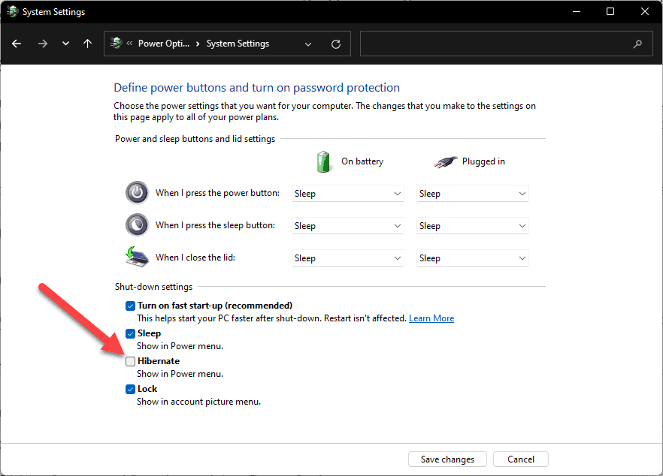Click System Settings breadcrumb item

click(x=238, y=44)
